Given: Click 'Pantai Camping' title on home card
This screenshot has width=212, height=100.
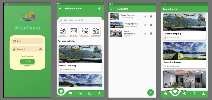Looking at the screenshot, I should [68, 66].
